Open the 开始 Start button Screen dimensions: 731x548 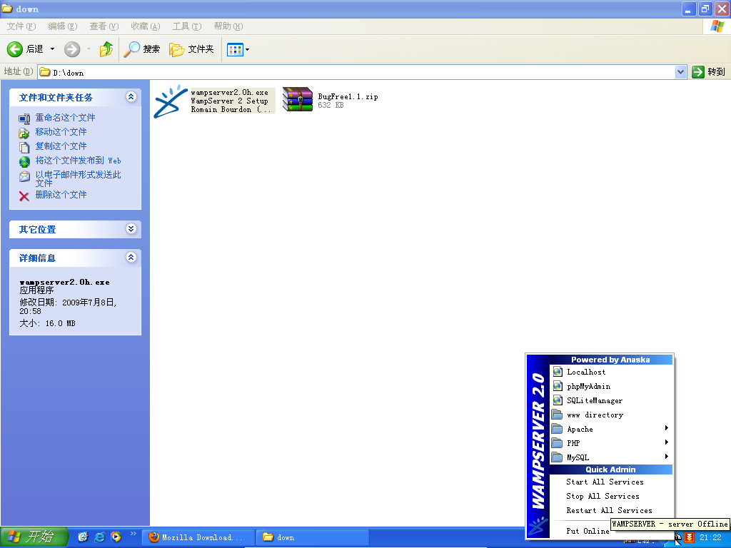point(34,537)
